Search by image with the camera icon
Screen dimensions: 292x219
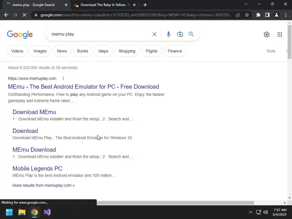tap(180, 34)
